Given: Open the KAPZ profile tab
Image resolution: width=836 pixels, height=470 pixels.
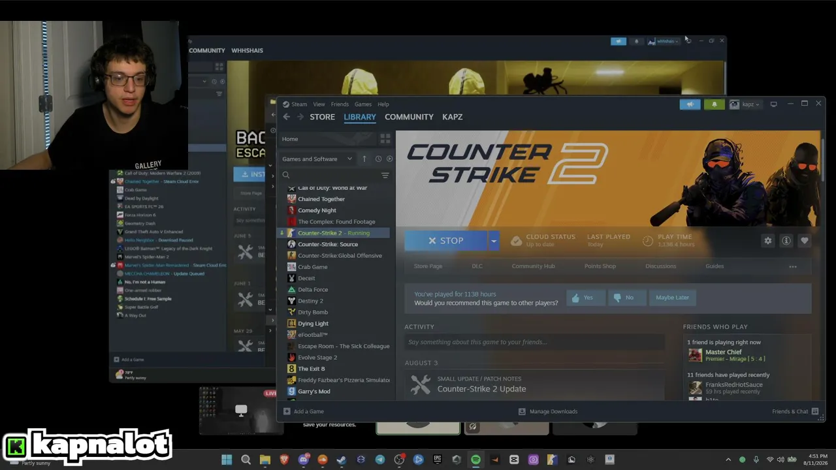Looking at the screenshot, I should (x=452, y=117).
